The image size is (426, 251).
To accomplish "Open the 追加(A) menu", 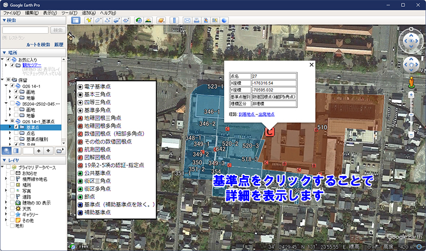I will 89,13.
